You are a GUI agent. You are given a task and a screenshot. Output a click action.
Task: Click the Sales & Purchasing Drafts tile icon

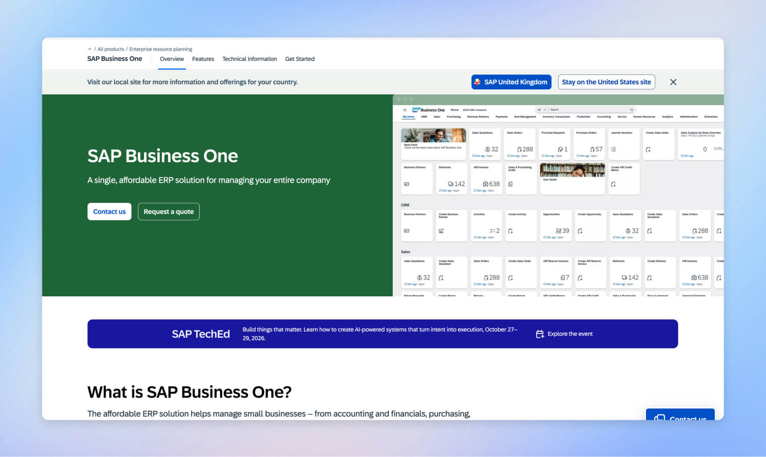point(510,184)
